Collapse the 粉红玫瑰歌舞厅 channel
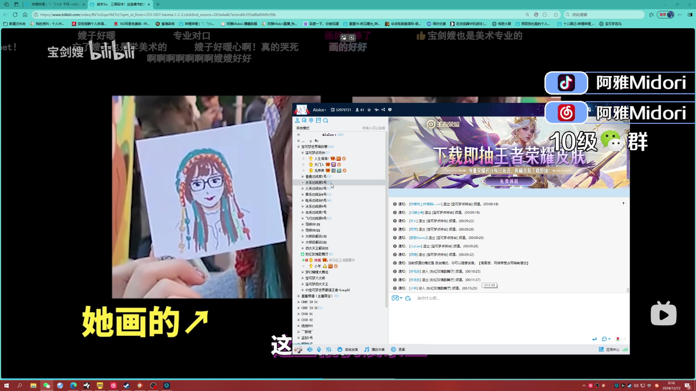 [302, 254]
